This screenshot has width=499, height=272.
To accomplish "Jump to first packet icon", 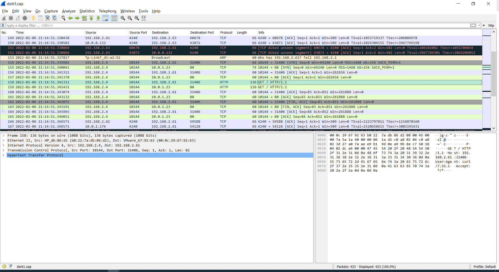I will pyautogui.click(x=91, y=18).
